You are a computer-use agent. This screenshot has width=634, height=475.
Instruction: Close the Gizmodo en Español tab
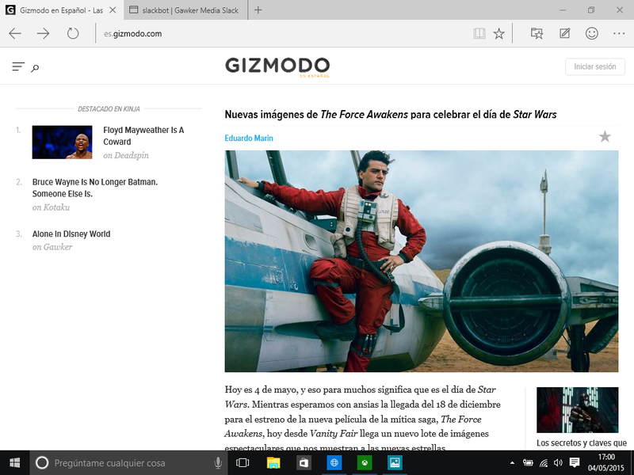(113, 10)
